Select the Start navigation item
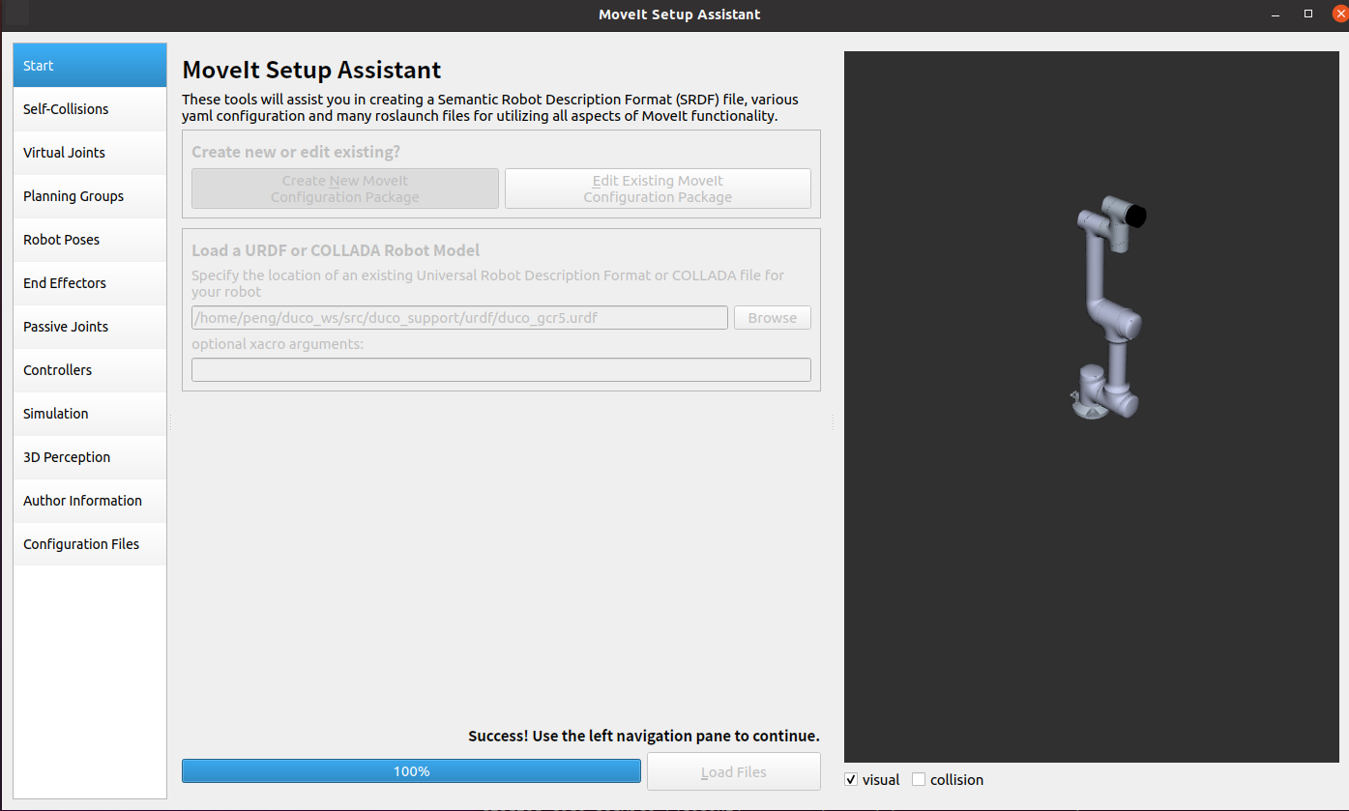 point(90,66)
